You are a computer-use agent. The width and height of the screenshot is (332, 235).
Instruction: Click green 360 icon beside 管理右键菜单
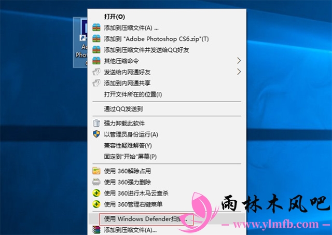(96, 204)
